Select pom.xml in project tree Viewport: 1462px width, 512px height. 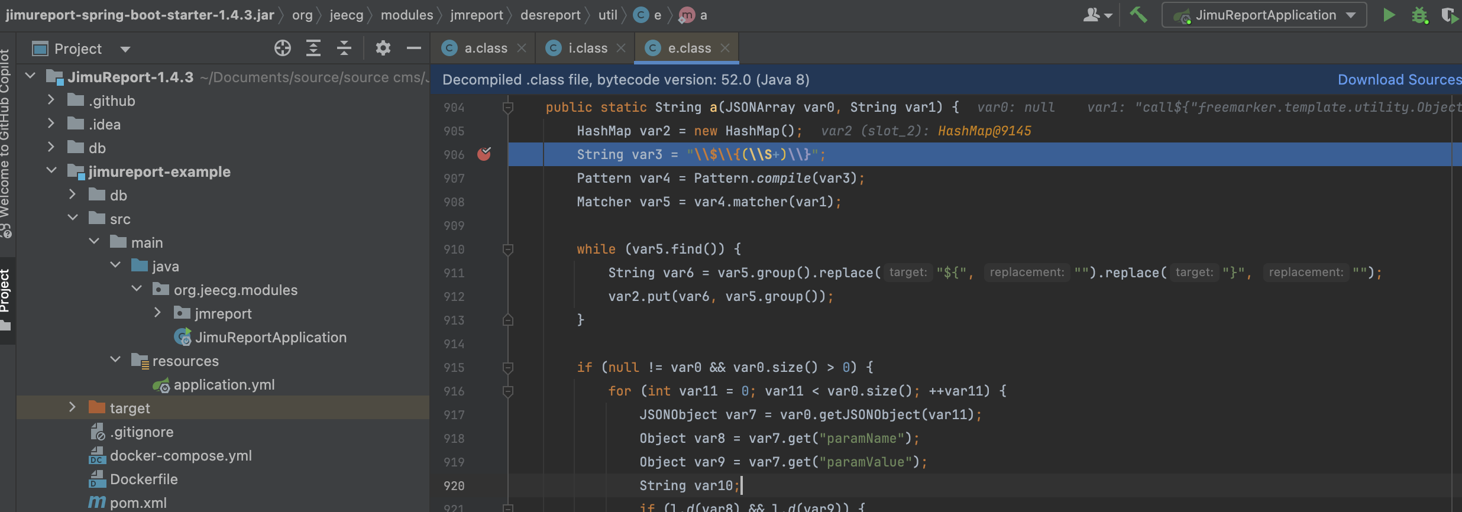(x=138, y=503)
